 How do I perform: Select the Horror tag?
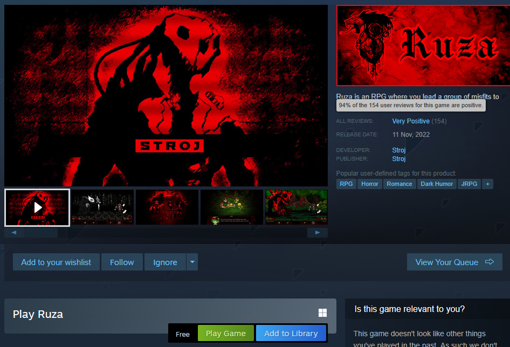(369, 184)
